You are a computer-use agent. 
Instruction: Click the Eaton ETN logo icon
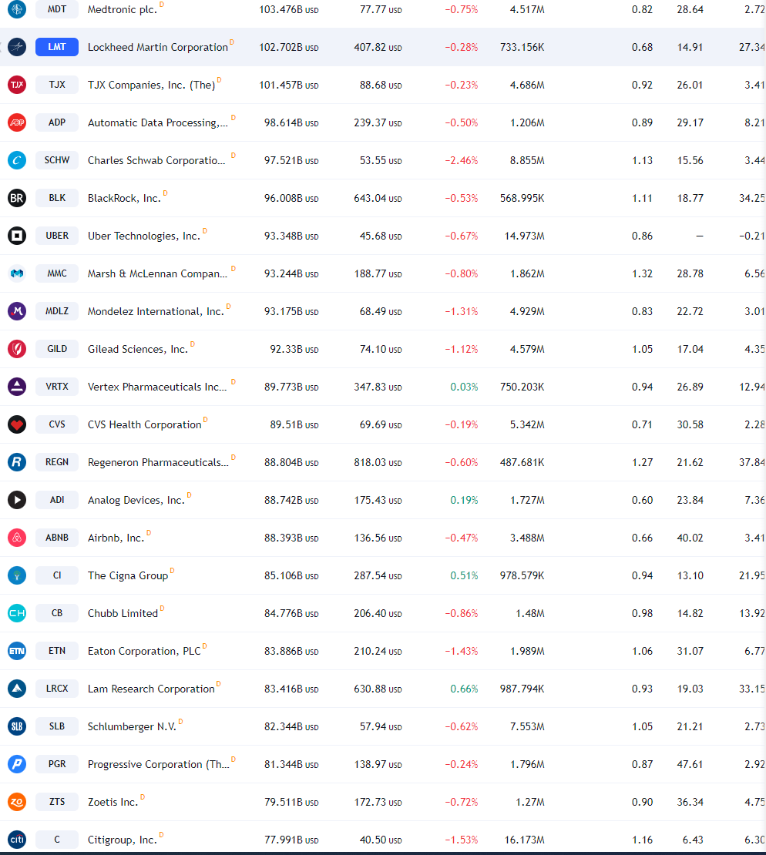pyautogui.click(x=17, y=651)
